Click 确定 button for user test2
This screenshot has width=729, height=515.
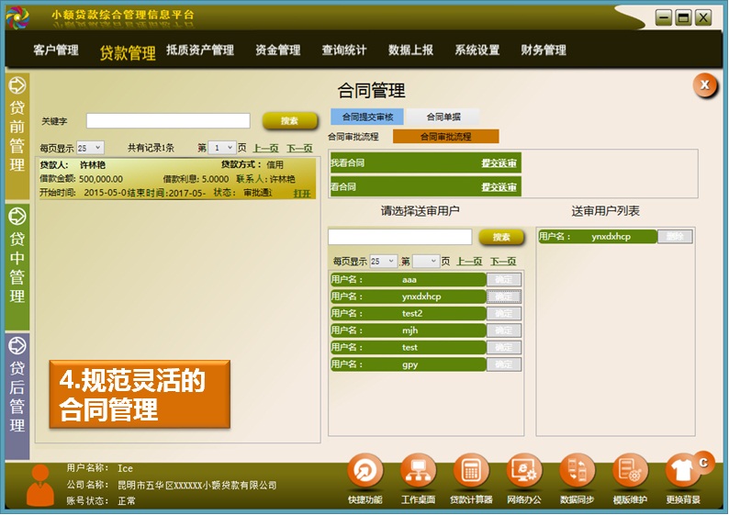504,313
